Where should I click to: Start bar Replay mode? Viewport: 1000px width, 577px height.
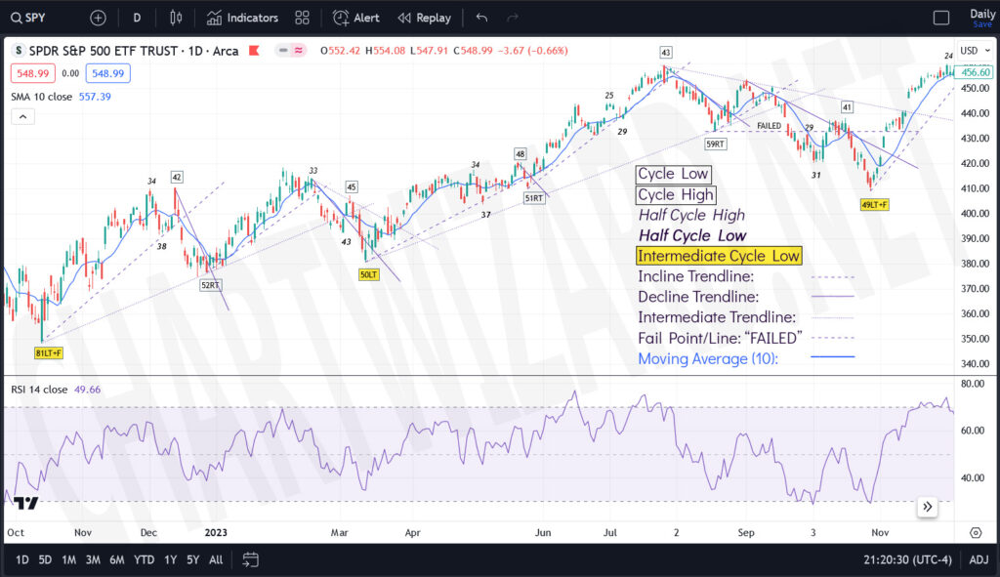(x=424, y=18)
